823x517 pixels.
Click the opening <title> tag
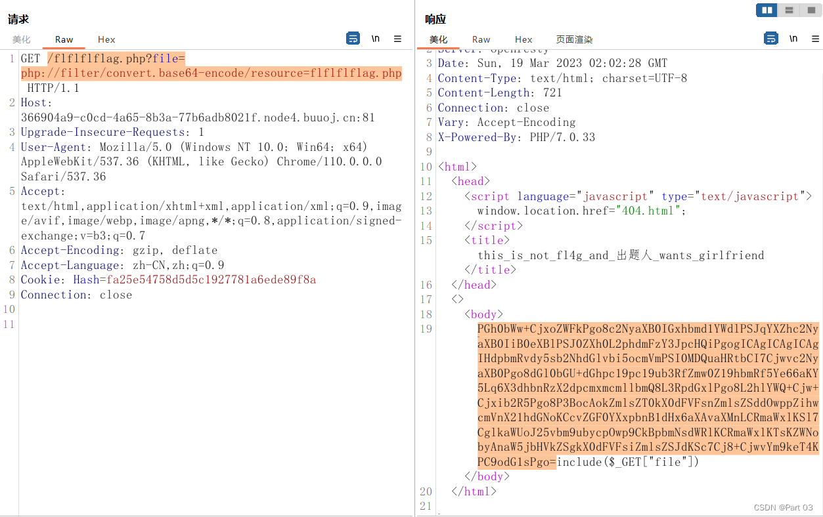point(487,240)
